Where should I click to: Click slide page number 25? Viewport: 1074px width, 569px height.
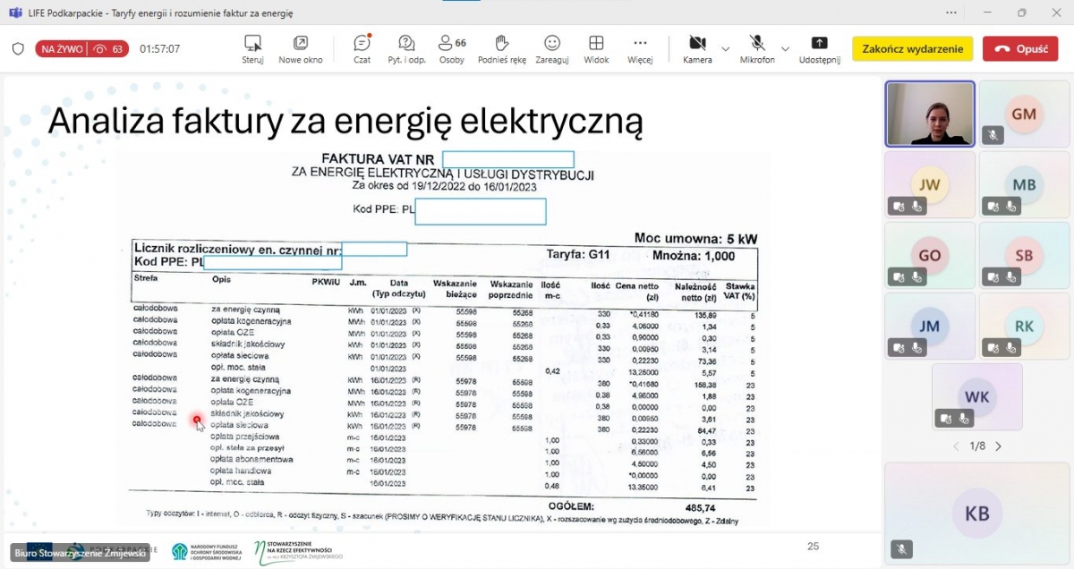click(x=813, y=546)
